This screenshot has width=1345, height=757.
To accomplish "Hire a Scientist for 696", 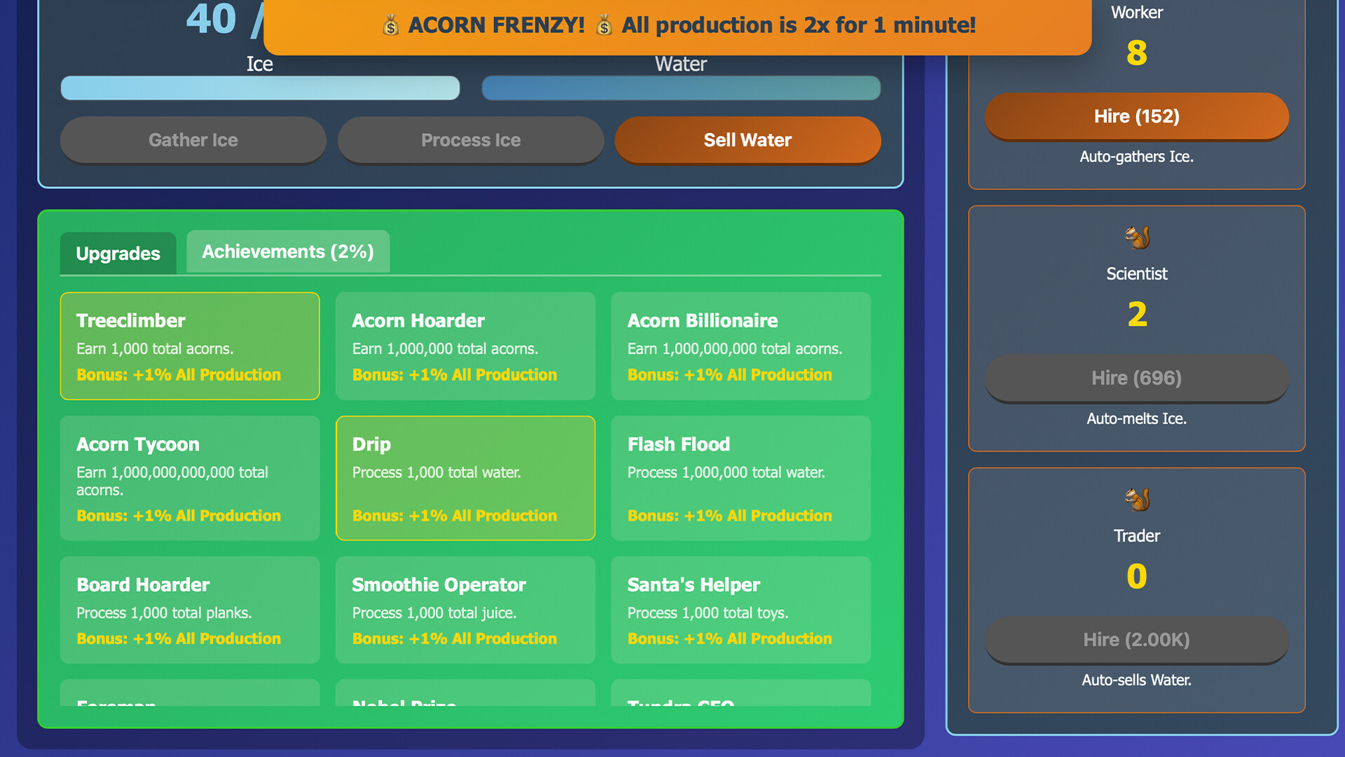I will [1136, 378].
